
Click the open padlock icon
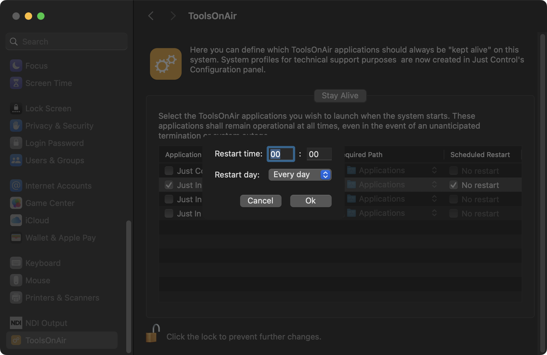(x=153, y=333)
